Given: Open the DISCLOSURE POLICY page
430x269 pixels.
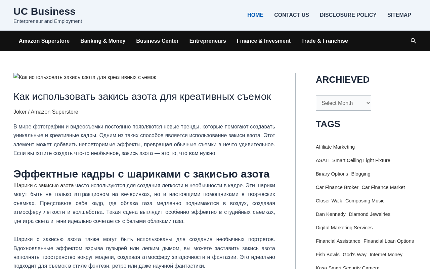Looking at the screenshot, I should (348, 15).
